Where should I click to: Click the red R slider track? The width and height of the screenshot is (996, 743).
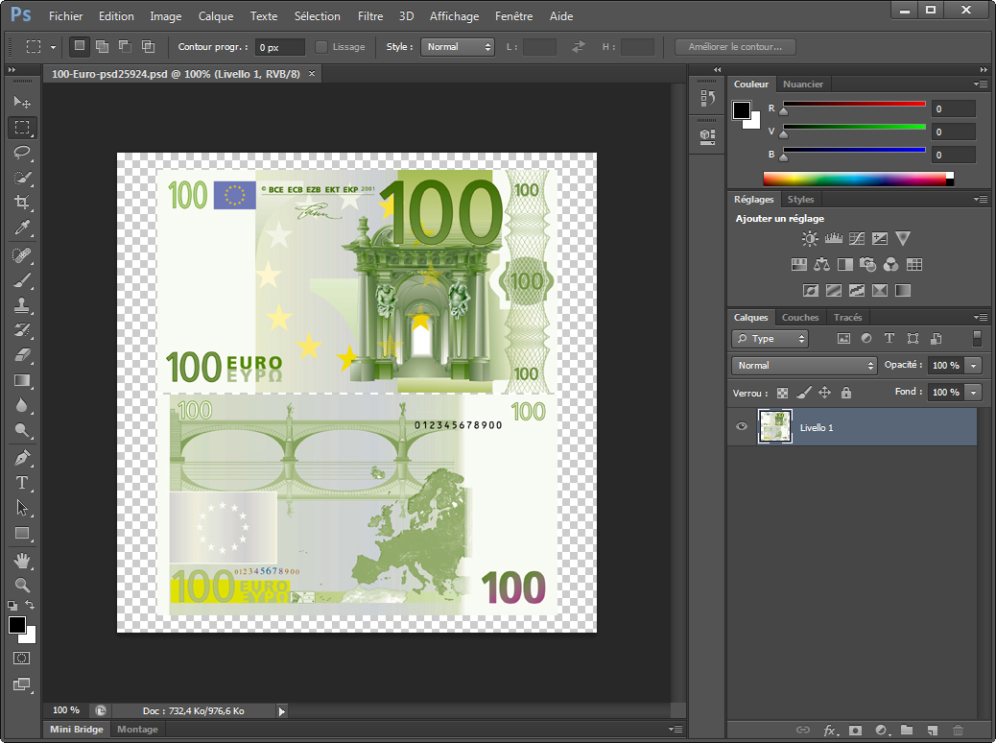pos(854,104)
